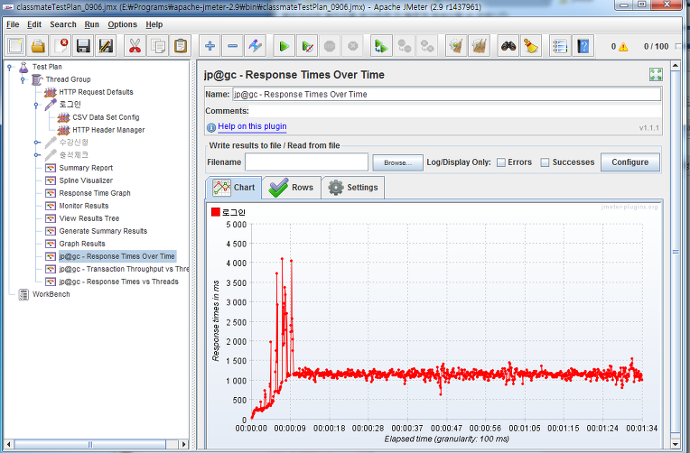
Task: Start the test with the green play icon
Action: tap(284, 46)
